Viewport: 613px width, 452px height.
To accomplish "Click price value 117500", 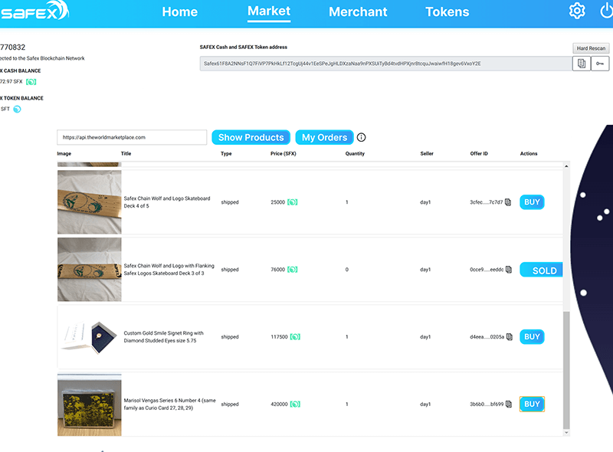I will (x=279, y=336).
